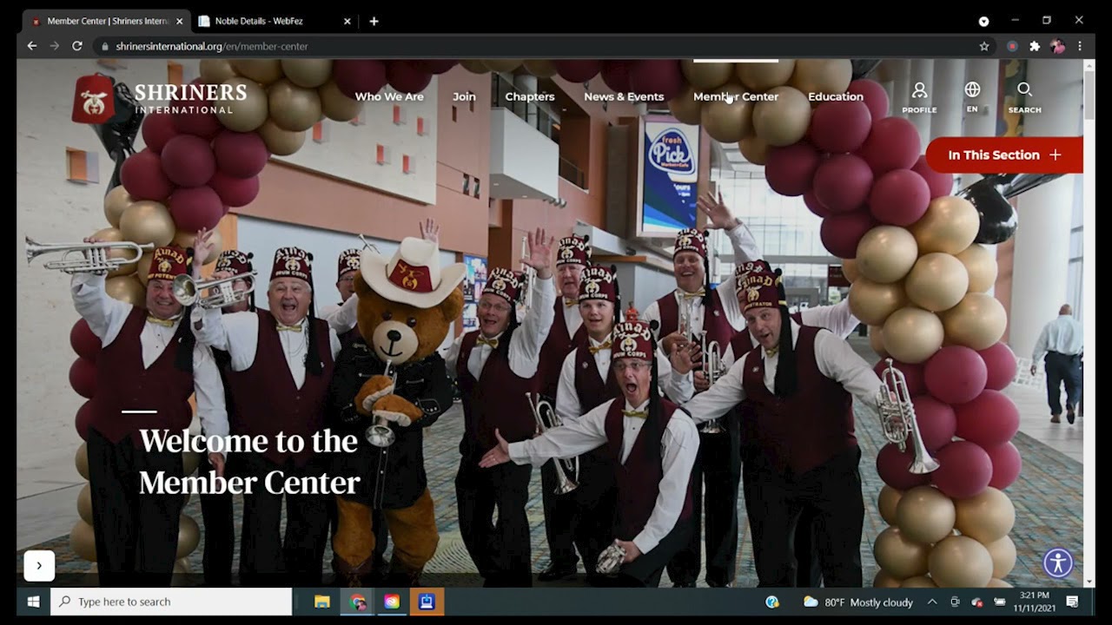This screenshot has width=1112, height=625.
Task: Click the help question mark tray icon
Action: (x=772, y=602)
